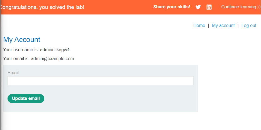Image resolution: width=261 pixels, height=130 pixels.
Task: Click the Share your skills text
Action: tap(172, 7)
